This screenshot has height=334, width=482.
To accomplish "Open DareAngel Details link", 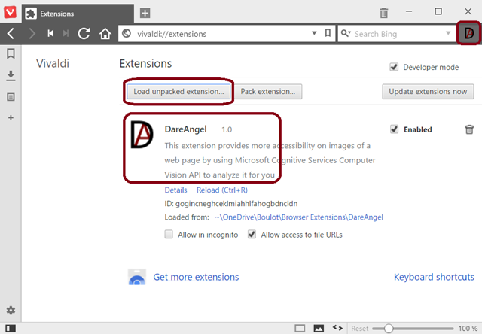I will [x=175, y=190].
